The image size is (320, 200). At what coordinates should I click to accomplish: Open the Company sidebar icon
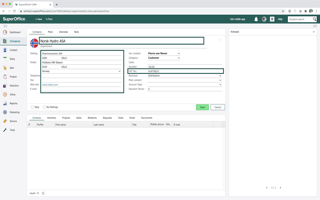click(x=5, y=41)
